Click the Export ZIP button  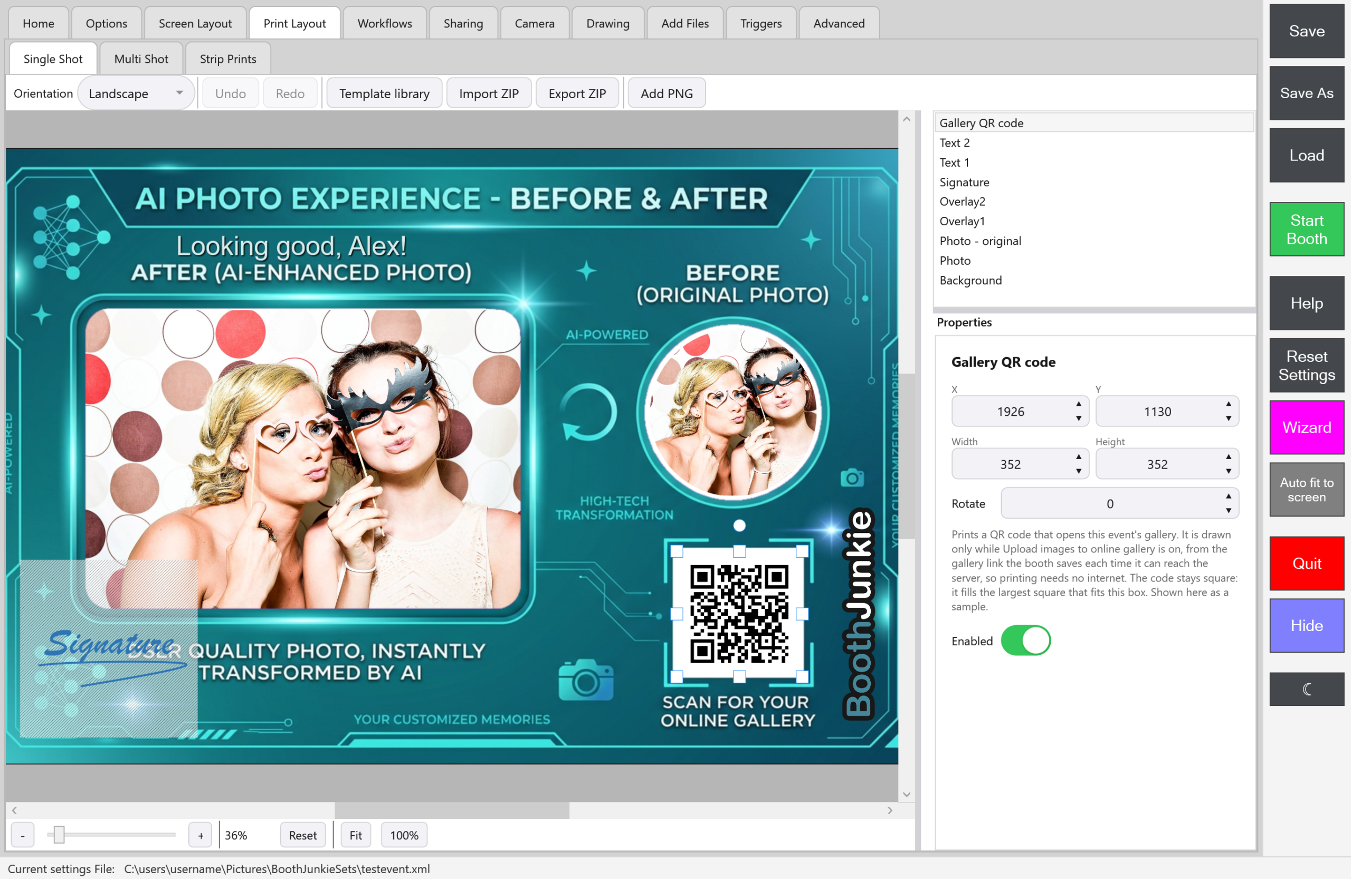577,93
